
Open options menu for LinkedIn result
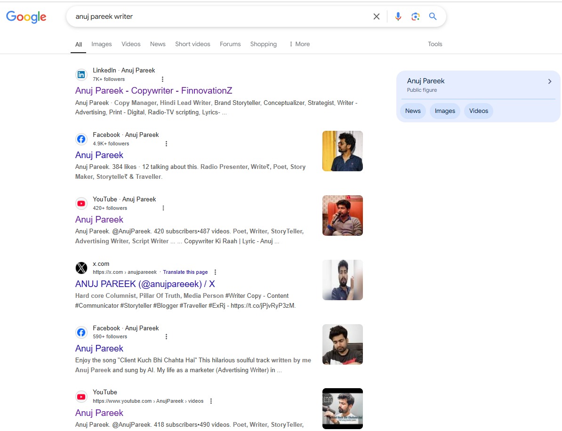point(162,79)
